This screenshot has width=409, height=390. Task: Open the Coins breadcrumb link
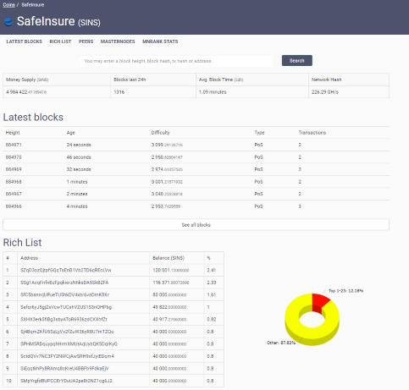[x=8, y=5]
